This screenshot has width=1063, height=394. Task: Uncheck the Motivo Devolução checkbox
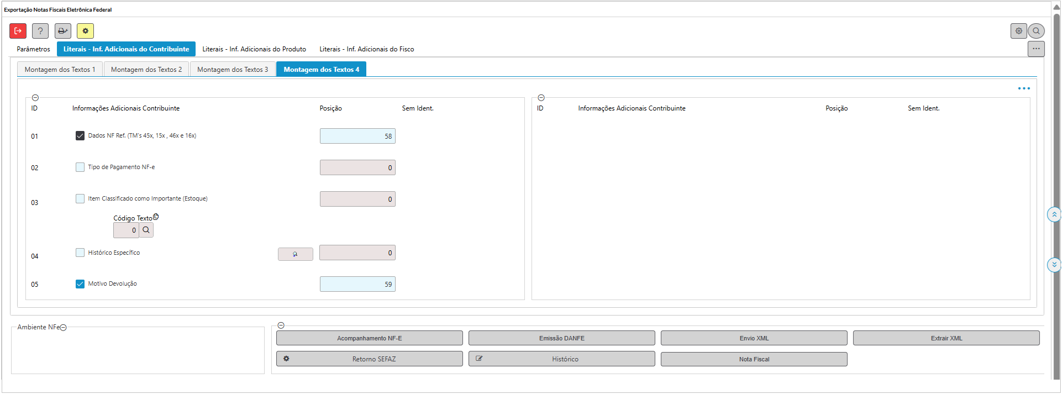pyautogui.click(x=80, y=284)
